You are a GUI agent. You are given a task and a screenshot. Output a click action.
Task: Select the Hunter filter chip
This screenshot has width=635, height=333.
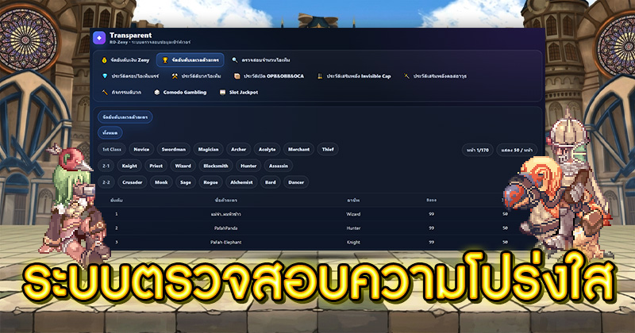[248, 166]
